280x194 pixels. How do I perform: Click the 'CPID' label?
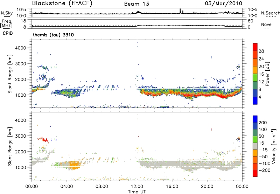[8, 33]
